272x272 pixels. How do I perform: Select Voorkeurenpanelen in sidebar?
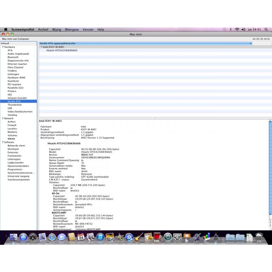(19, 180)
